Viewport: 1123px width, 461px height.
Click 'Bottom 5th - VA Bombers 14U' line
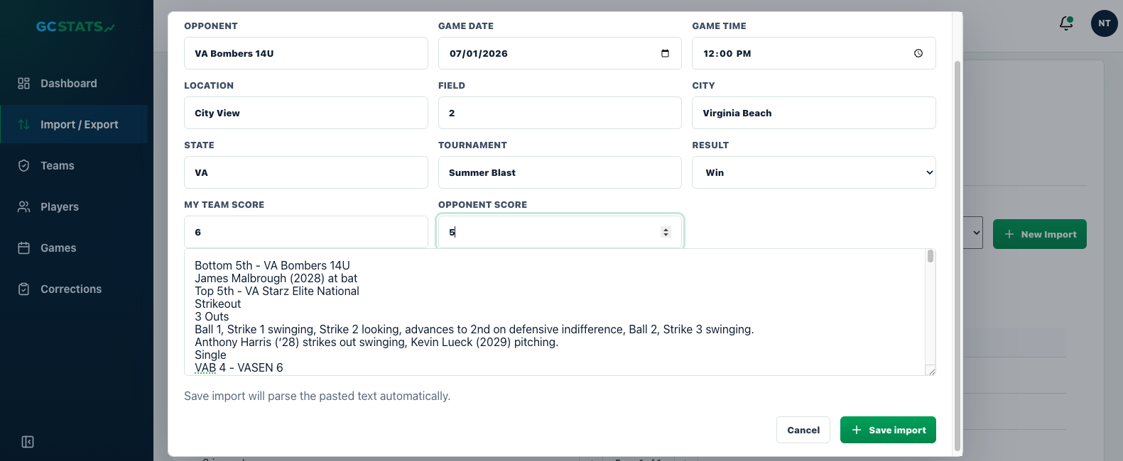tap(273, 265)
